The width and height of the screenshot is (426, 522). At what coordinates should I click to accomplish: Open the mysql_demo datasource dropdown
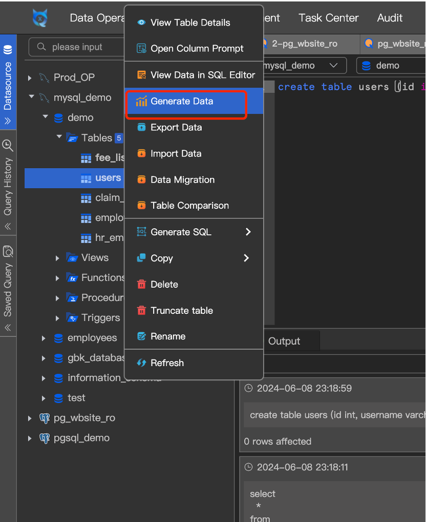[x=304, y=66]
